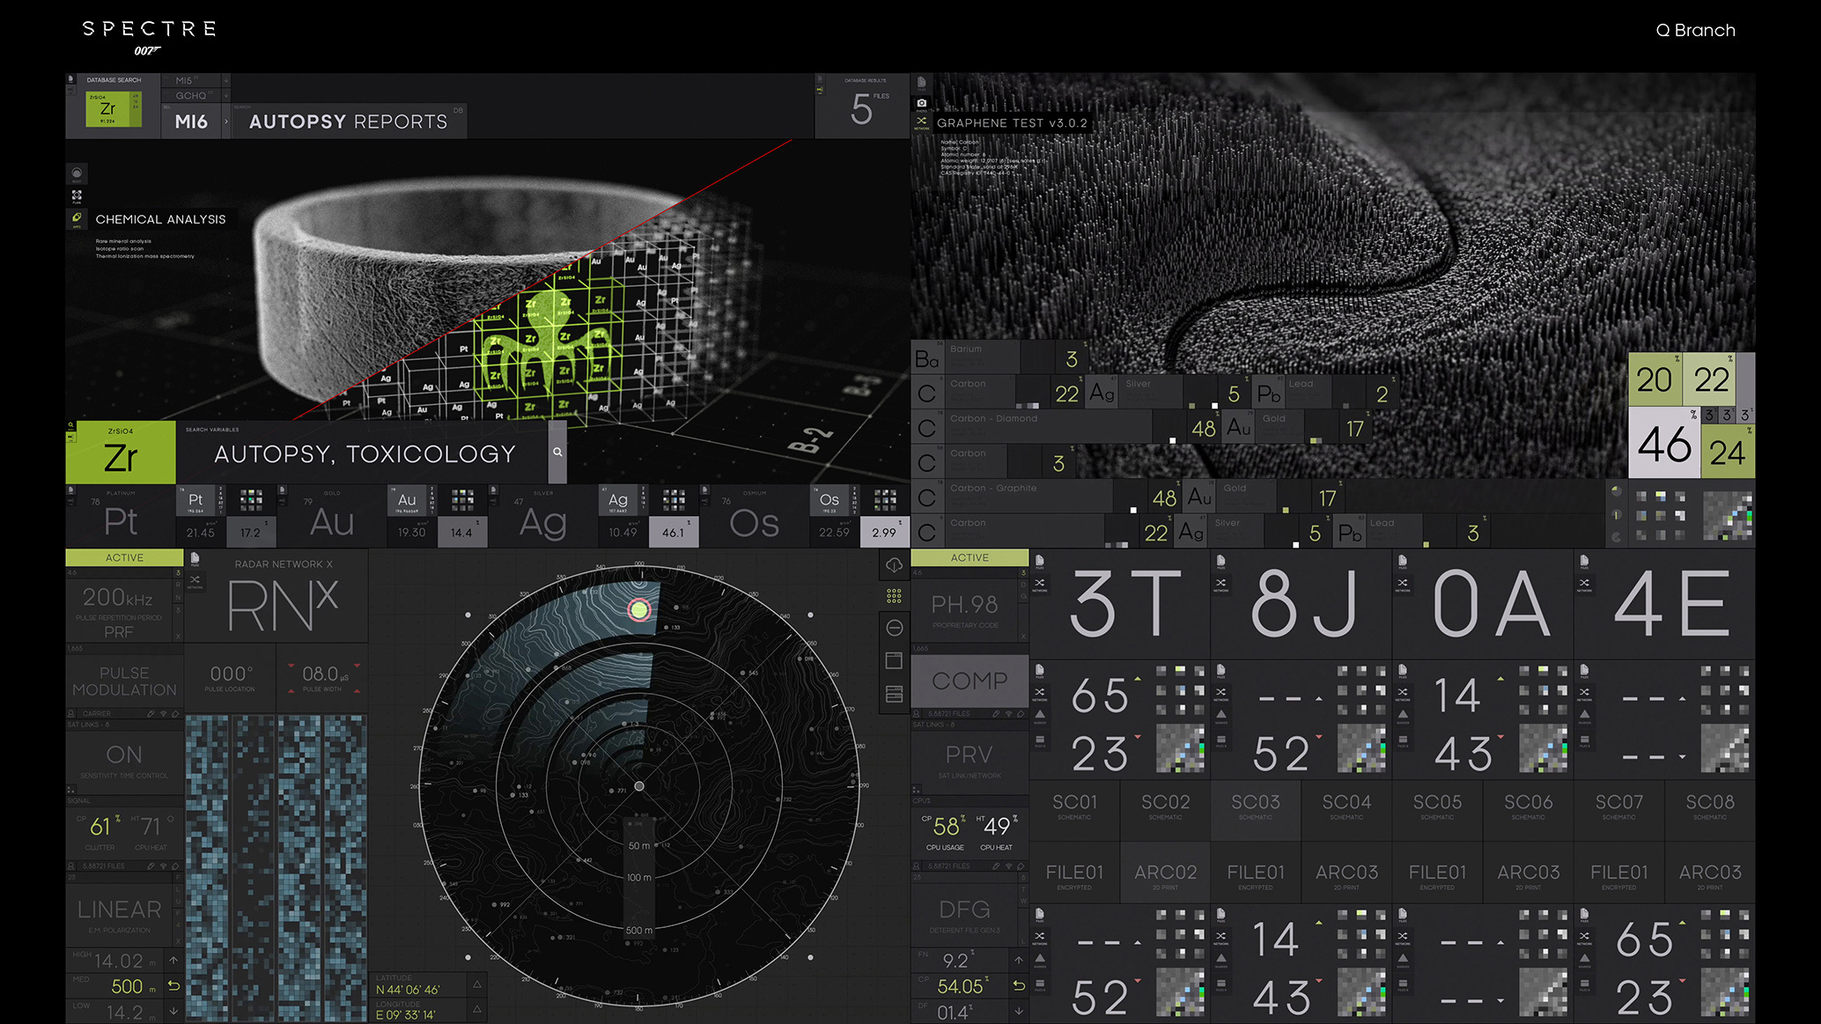This screenshot has height=1024, width=1821.
Task: Click the PLAN icon below the ROOT control
Action: pyautogui.click(x=76, y=195)
